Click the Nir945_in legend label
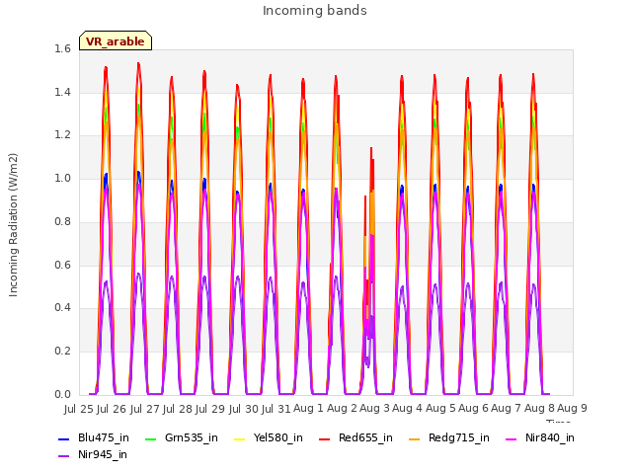Viewport: 632px width, 474px height. (103, 454)
